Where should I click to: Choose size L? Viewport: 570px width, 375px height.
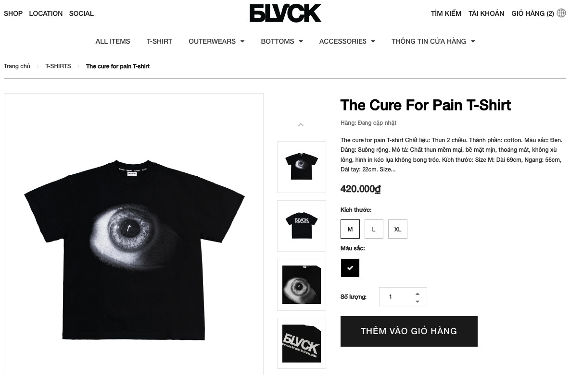click(x=374, y=229)
